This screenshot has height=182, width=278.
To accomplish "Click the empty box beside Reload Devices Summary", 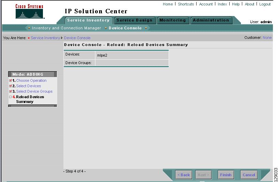I will (x=10, y=97).
